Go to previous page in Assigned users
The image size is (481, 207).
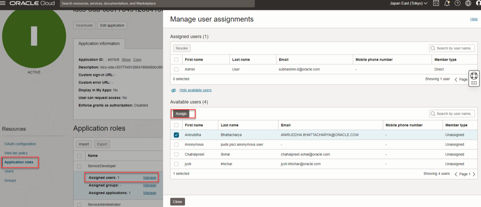(456, 79)
